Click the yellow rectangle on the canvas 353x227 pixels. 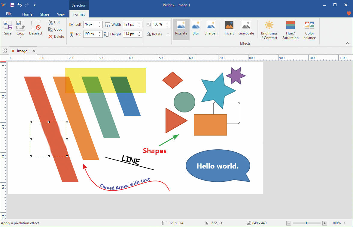(106, 80)
